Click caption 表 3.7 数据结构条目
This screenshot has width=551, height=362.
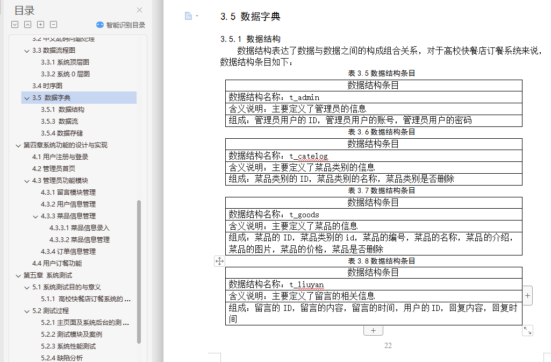pos(382,190)
